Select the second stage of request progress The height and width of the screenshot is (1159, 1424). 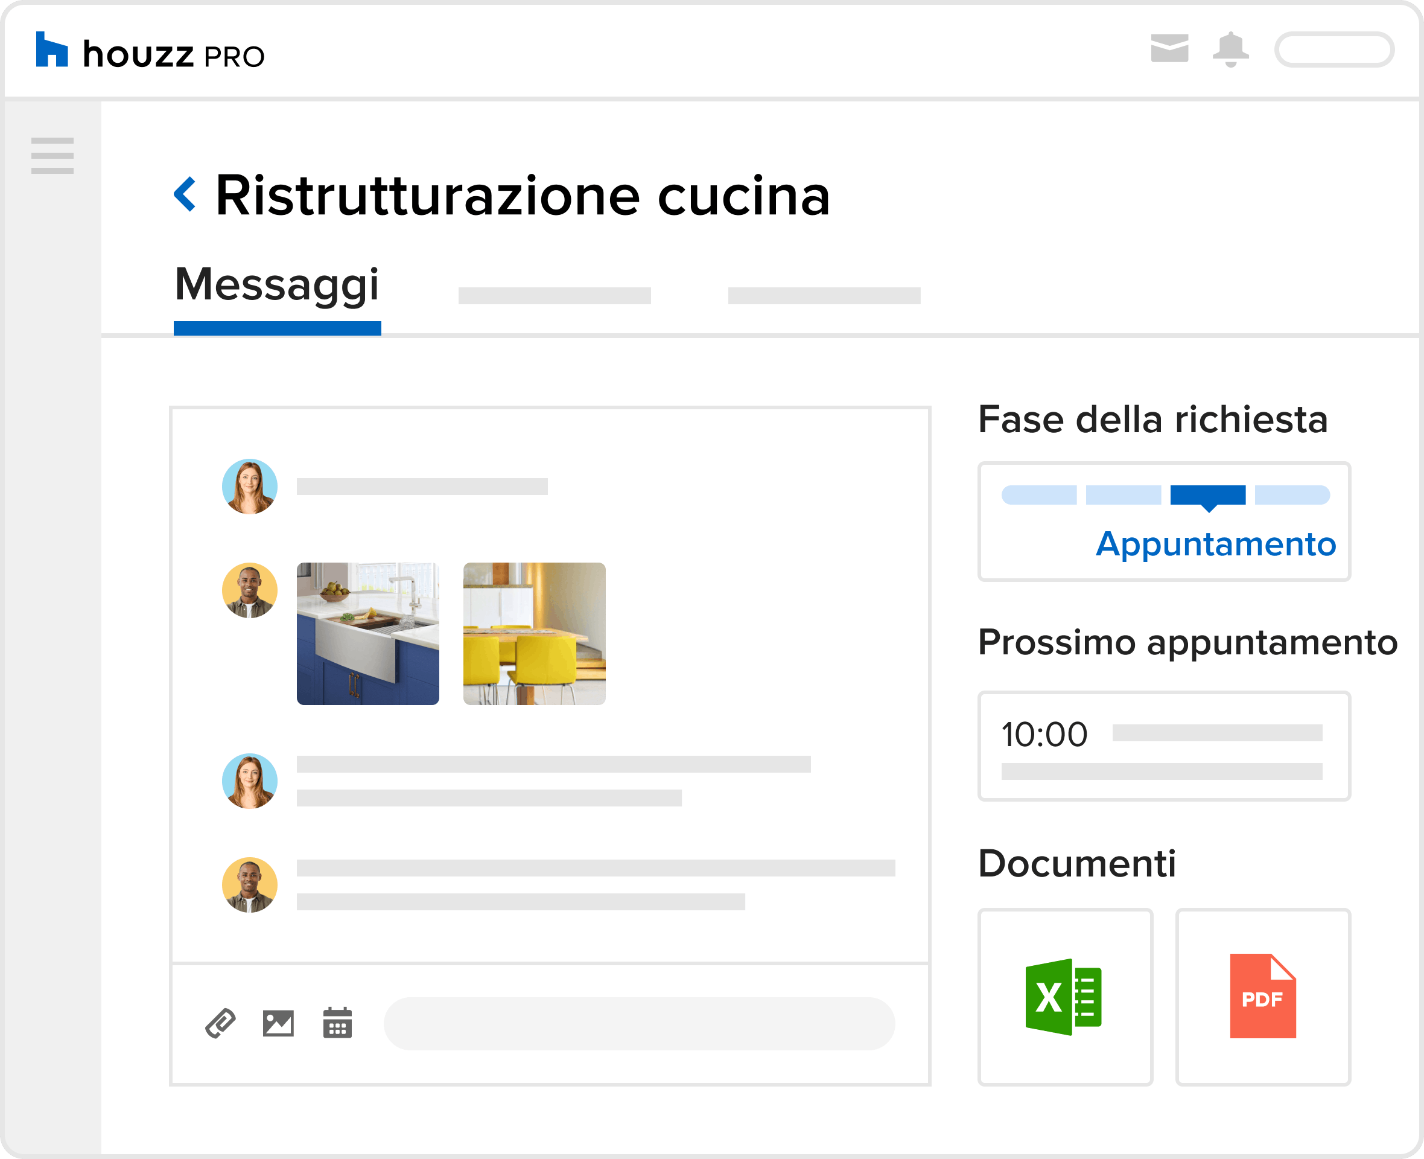(1124, 495)
